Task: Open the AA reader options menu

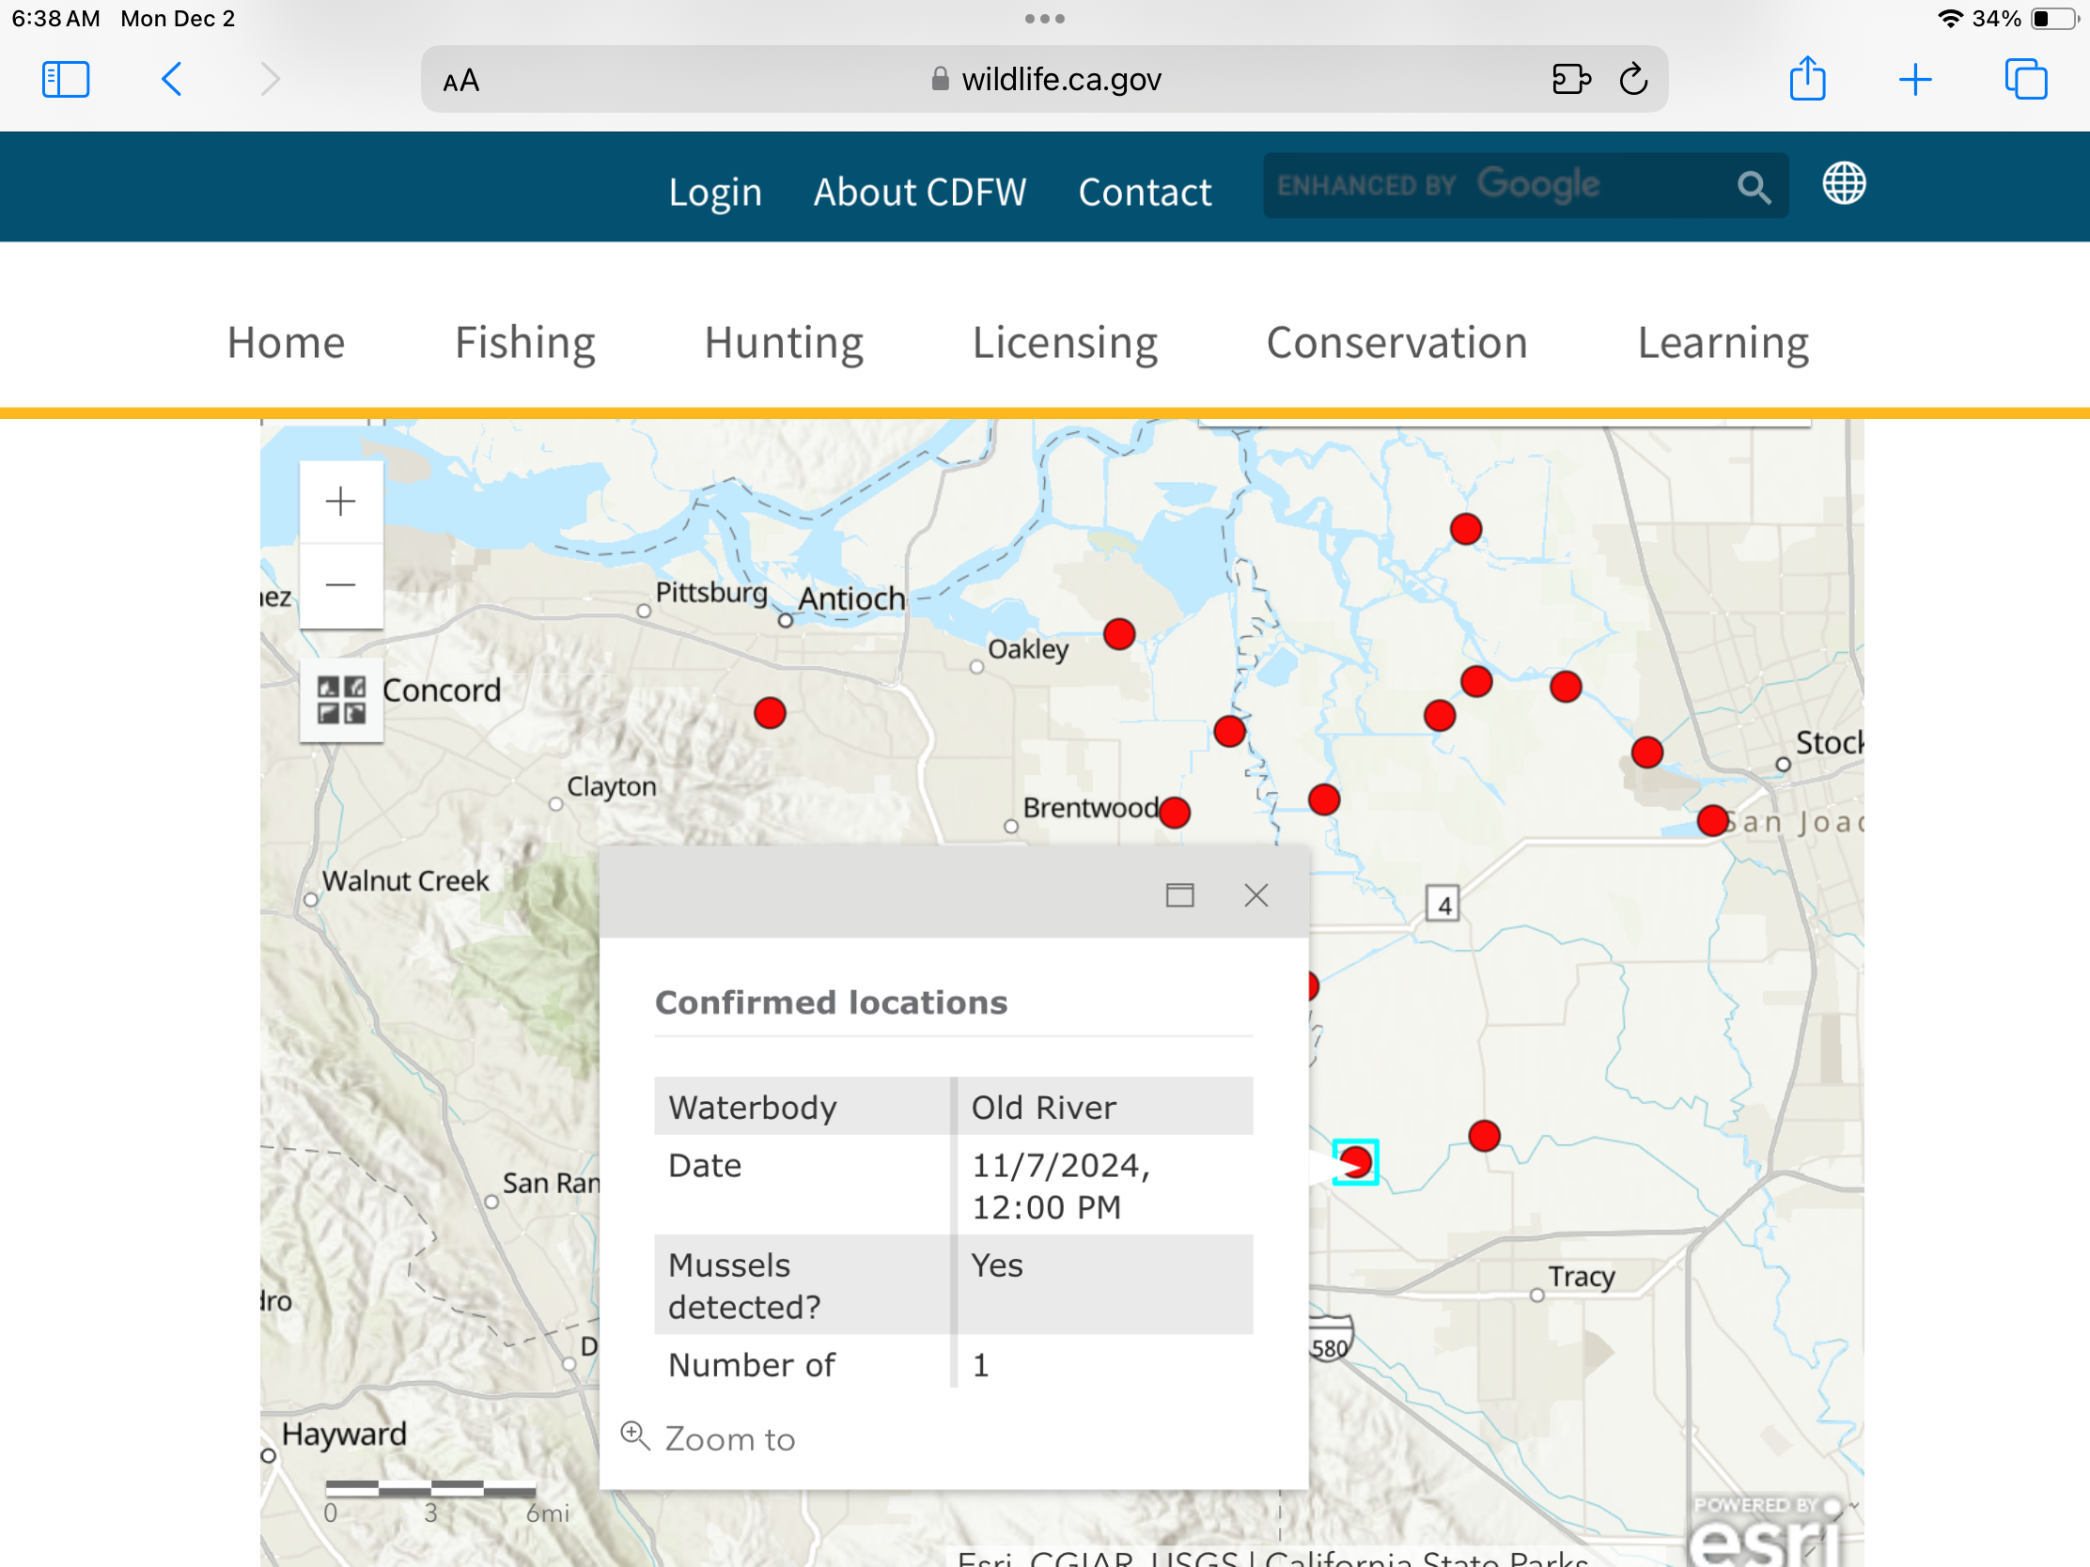Action: pos(461,81)
